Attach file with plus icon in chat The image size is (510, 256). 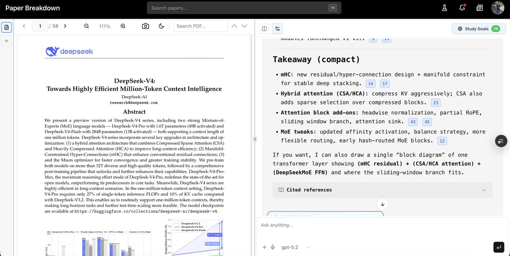tap(264, 247)
